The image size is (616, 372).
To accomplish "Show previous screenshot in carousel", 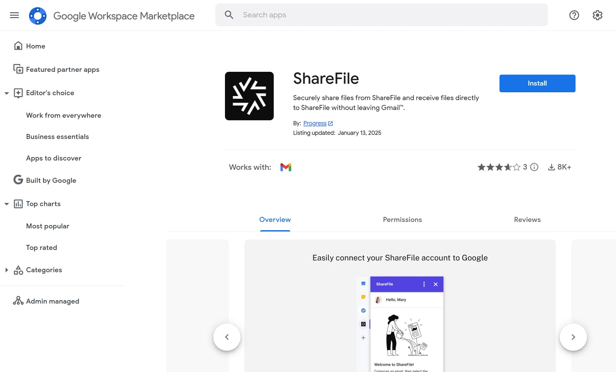I will pyautogui.click(x=227, y=337).
